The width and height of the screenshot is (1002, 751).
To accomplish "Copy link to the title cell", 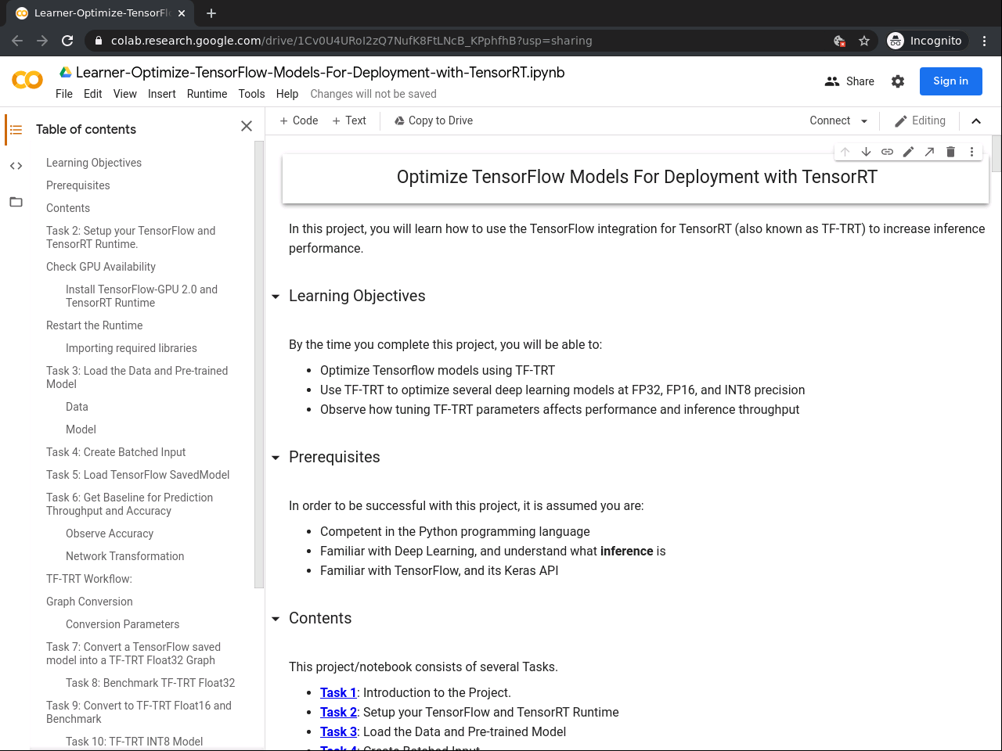I will click(887, 152).
